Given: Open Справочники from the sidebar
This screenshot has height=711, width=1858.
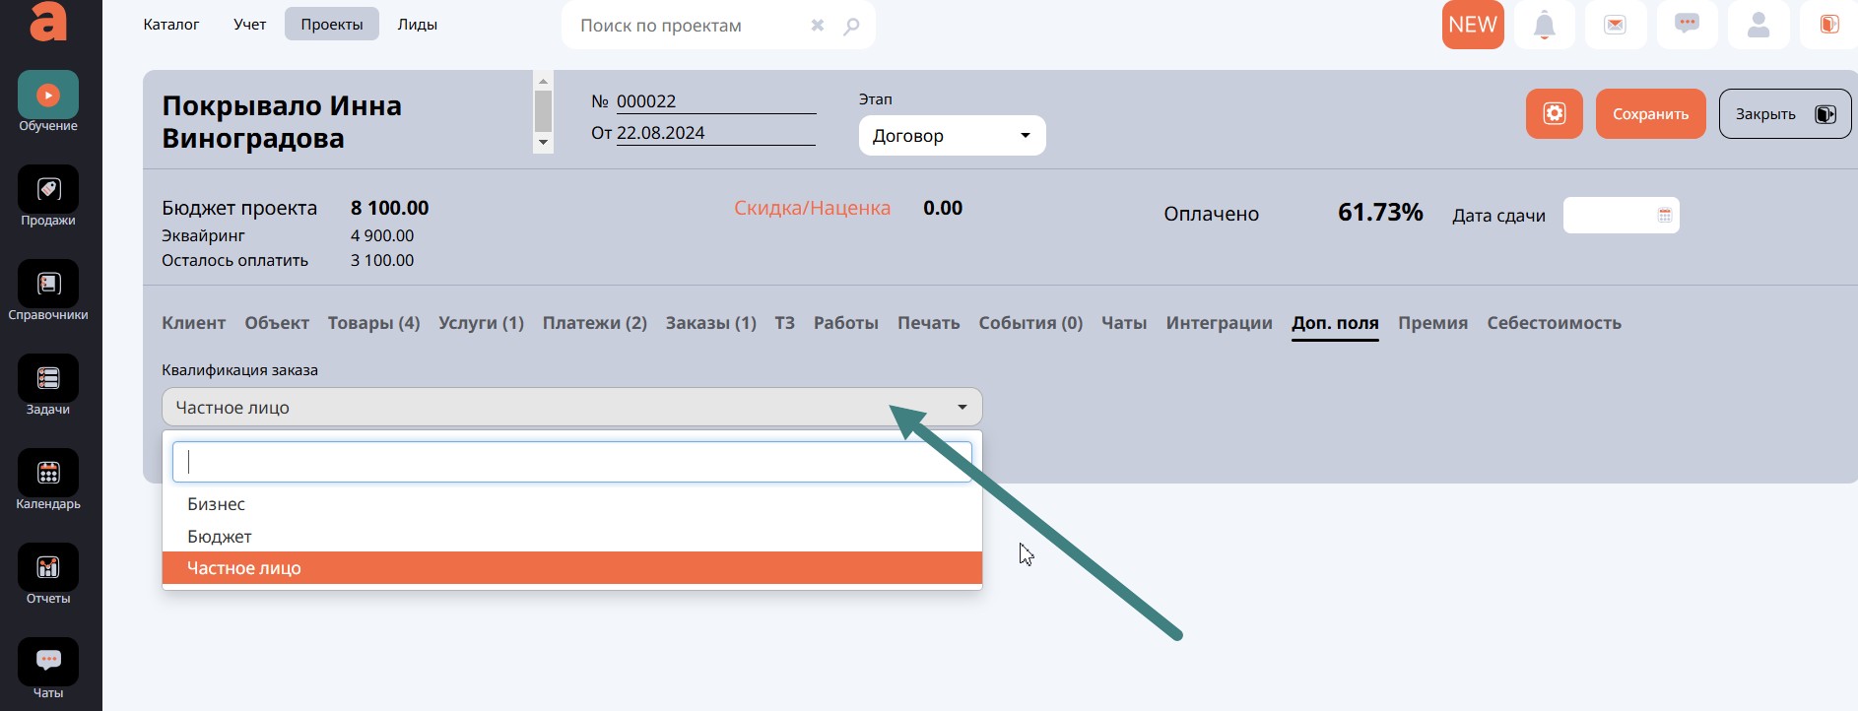Looking at the screenshot, I should point(47,285).
